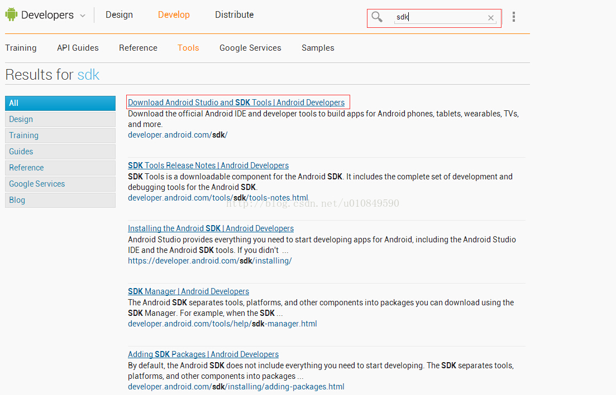
Task: Click the magnifying glass search icon
Action: point(377,17)
